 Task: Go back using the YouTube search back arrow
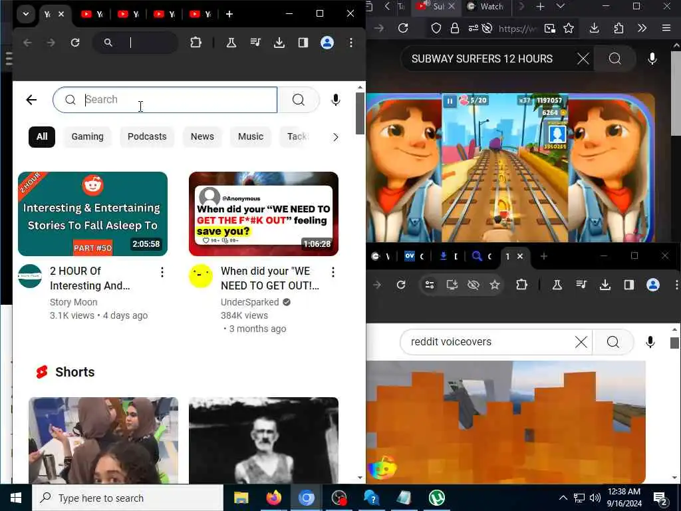click(x=31, y=100)
